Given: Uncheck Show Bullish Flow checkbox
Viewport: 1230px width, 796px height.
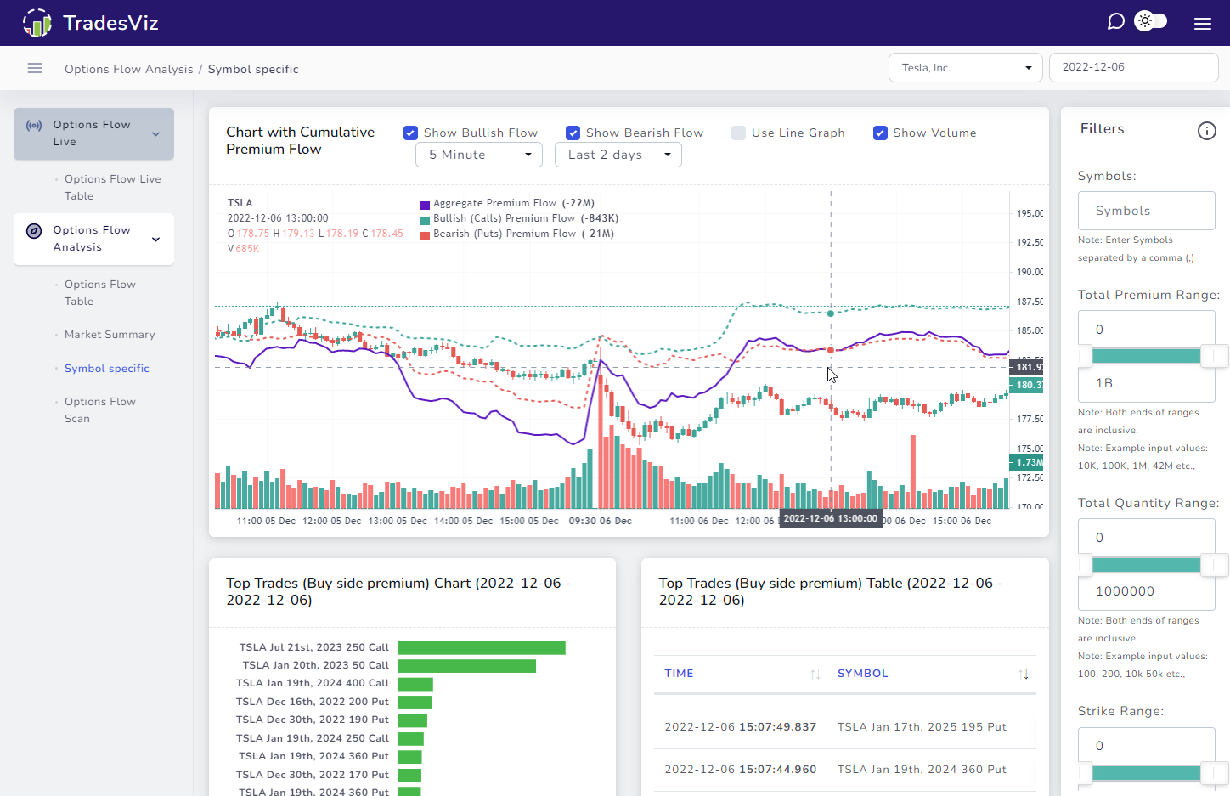Looking at the screenshot, I should click(410, 133).
